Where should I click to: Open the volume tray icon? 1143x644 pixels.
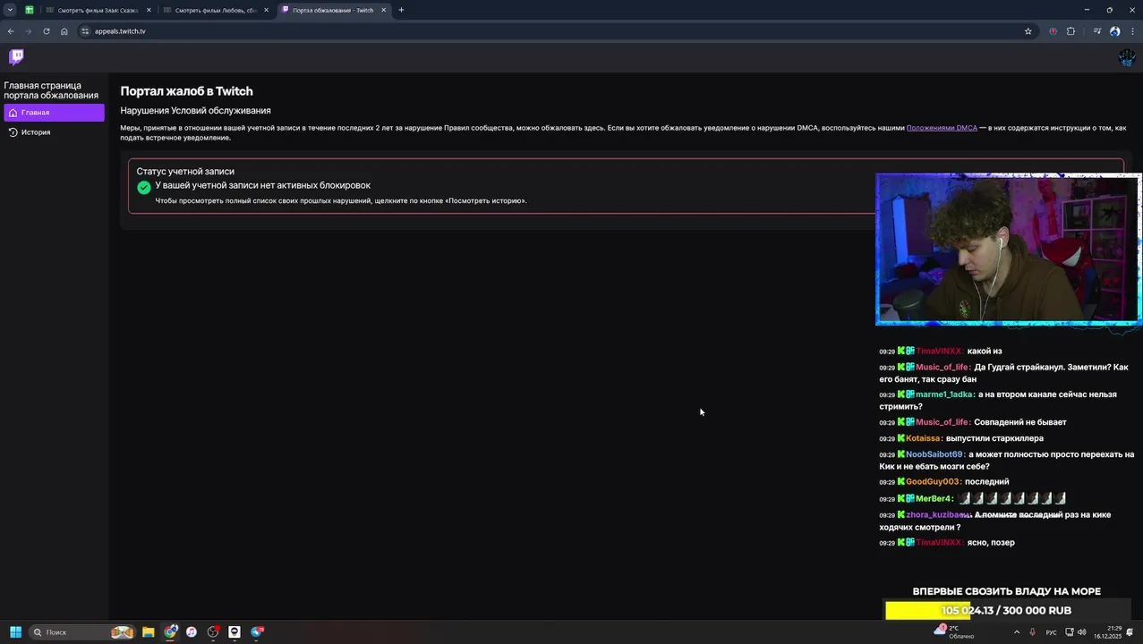point(1081,632)
